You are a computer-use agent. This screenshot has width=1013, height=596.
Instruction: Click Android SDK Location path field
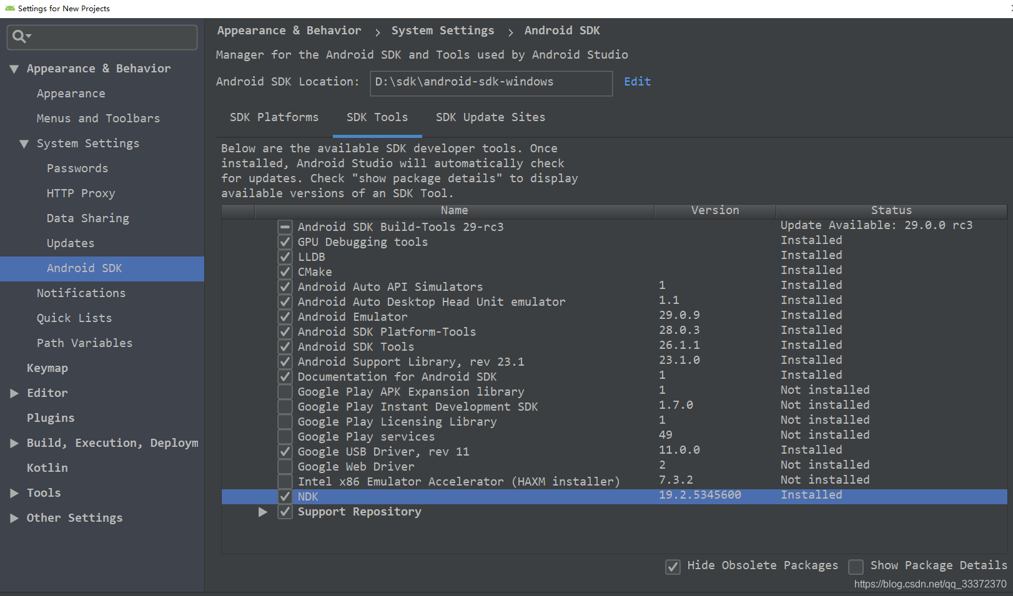click(x=491, y=83)
